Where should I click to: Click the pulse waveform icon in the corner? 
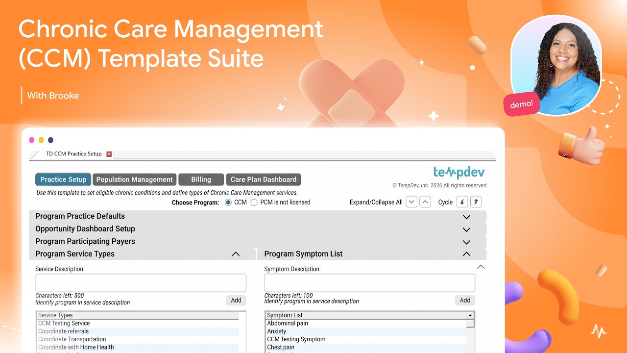pyautogui.click(x=598, y=331)
